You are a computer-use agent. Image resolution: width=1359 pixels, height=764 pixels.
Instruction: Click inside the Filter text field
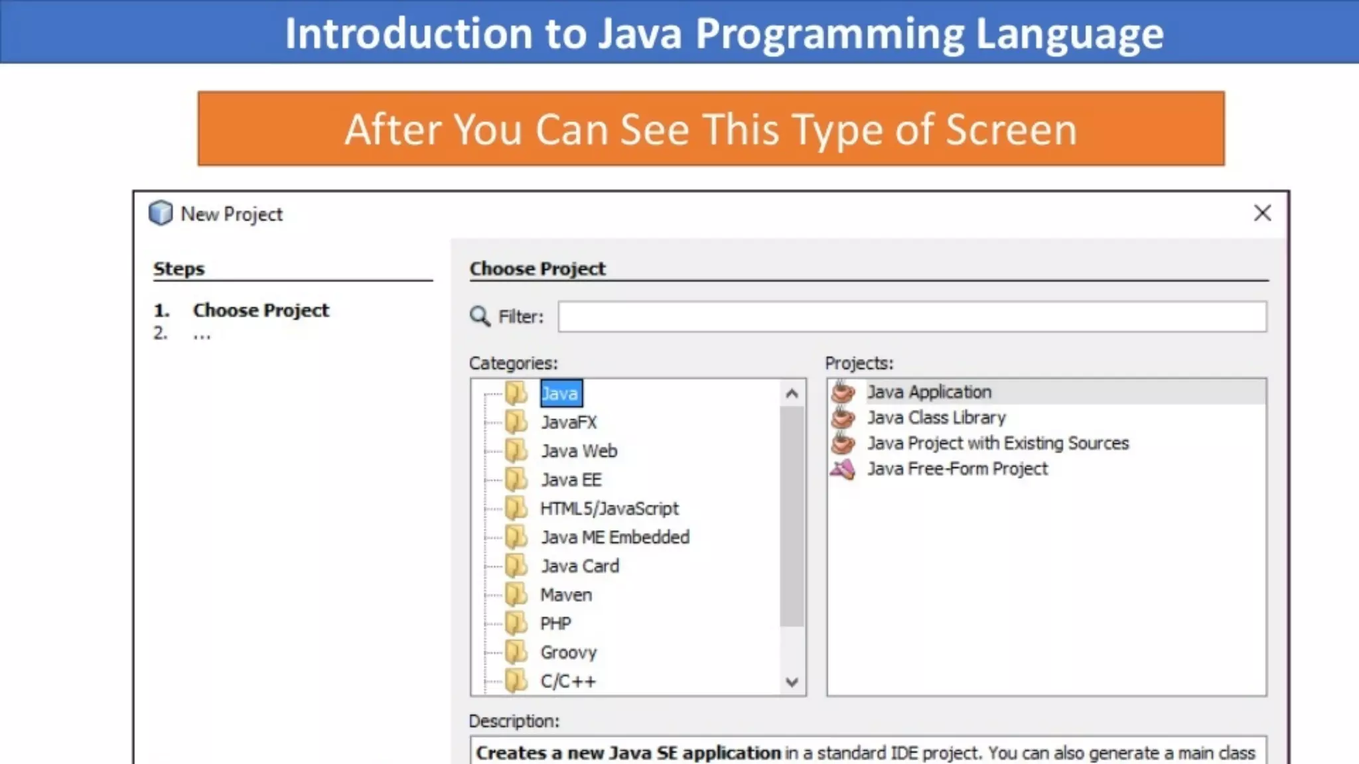coord(912,317)
